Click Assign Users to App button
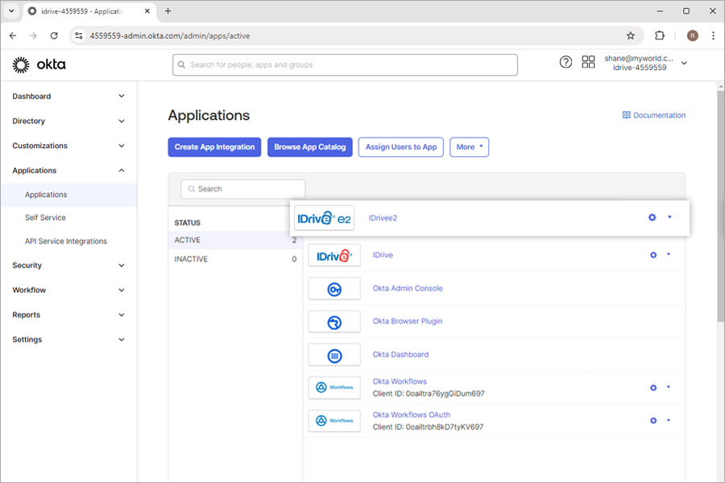The height and width of the screenshot is (483, 725). pyautogui.click(x=401, y=147)
